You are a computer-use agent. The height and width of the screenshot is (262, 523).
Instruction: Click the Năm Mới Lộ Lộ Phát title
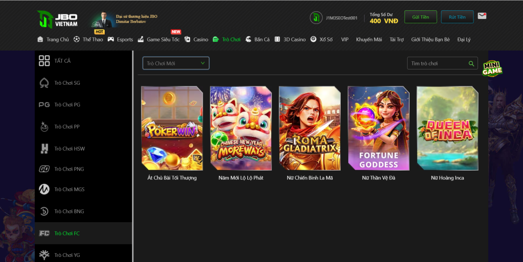click(241, 178)
